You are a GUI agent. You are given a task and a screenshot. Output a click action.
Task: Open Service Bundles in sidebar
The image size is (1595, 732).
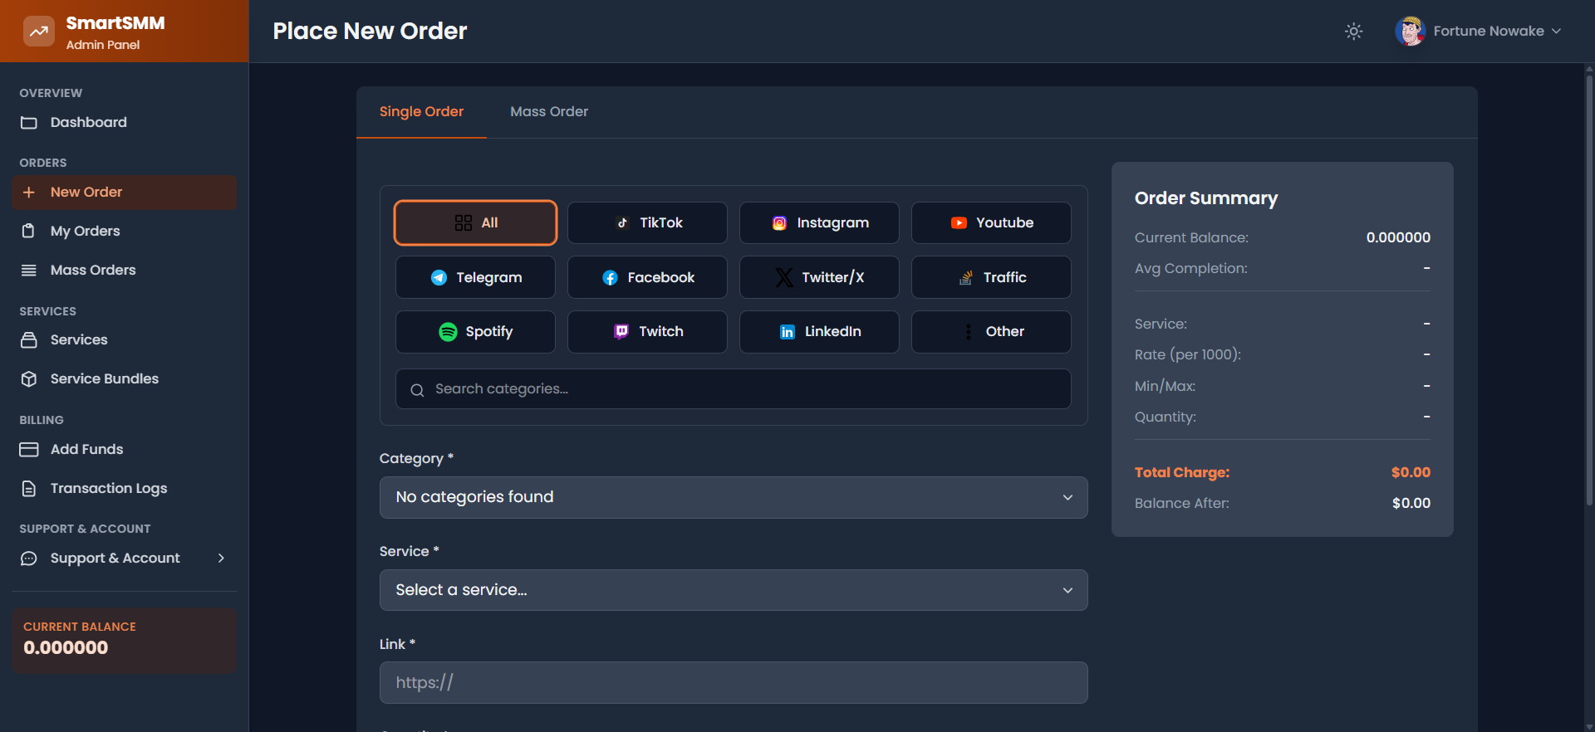(x=124, y=379)
